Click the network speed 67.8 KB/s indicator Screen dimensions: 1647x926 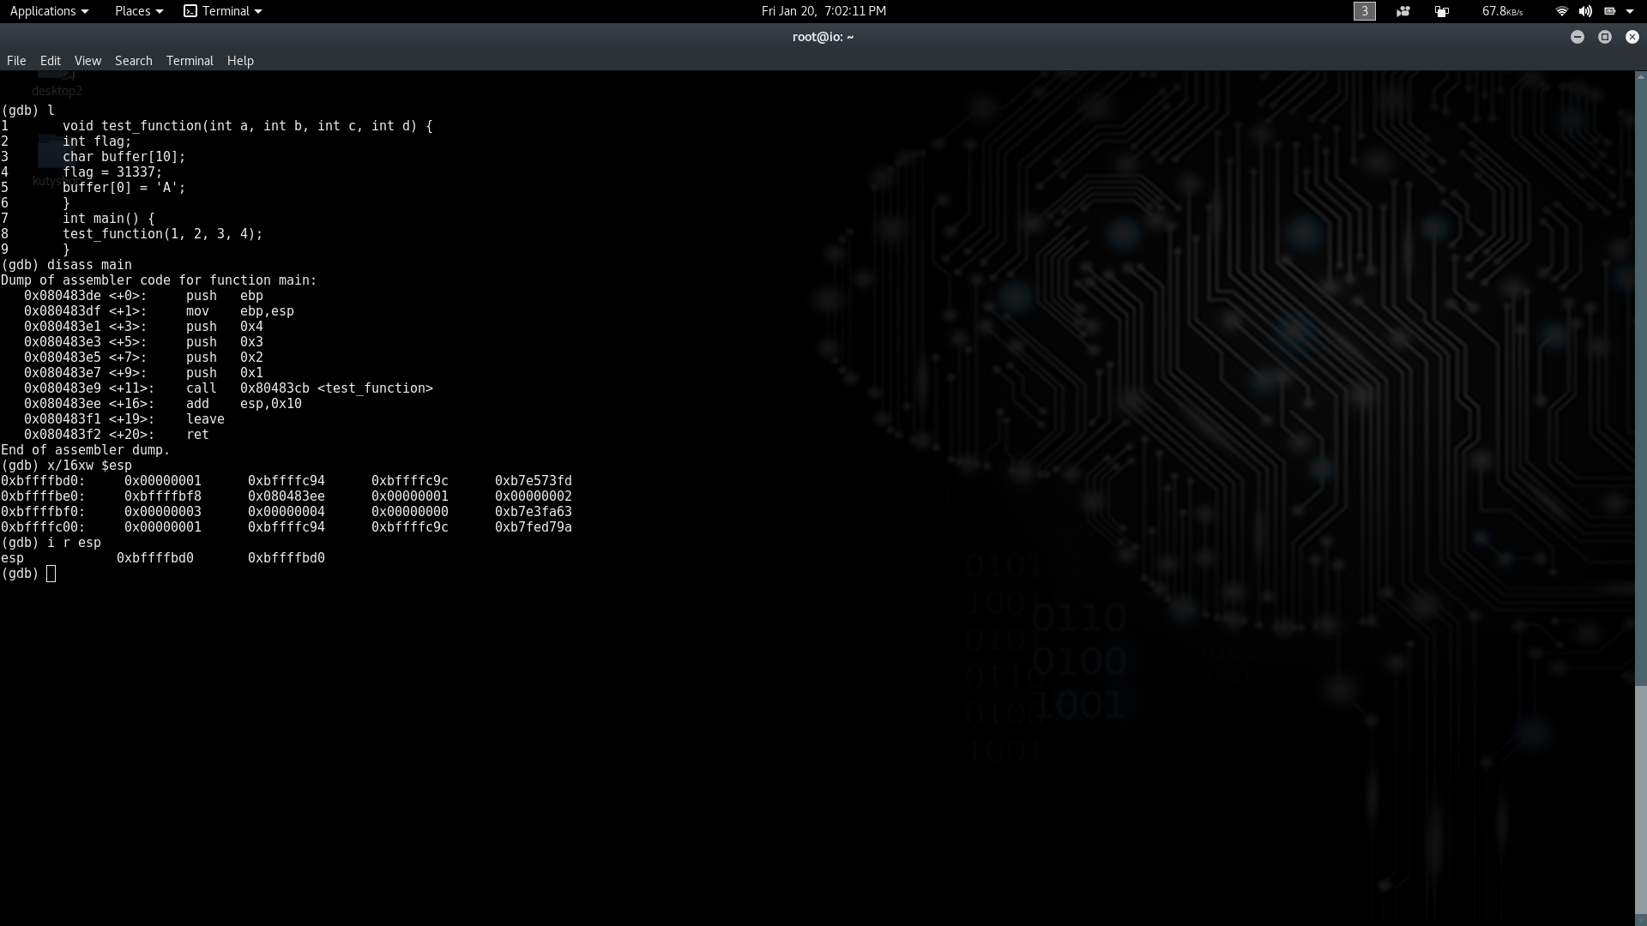pos(1502,11)
